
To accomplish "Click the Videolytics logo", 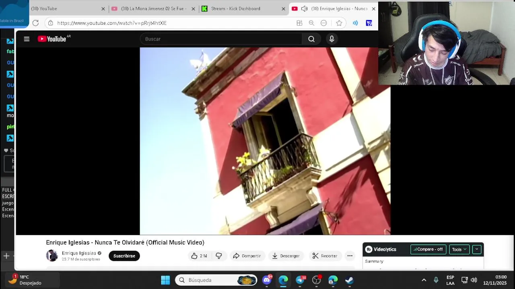I will click(x=381, y=249).
